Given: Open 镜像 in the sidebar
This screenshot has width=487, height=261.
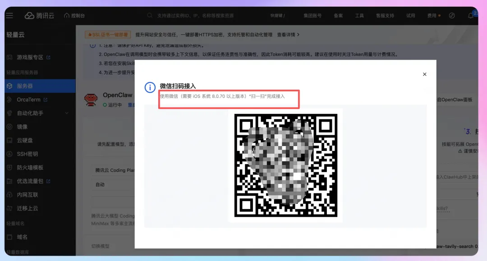Looking at the screenshot, I should pyautogui.click(x=22, y=127).
